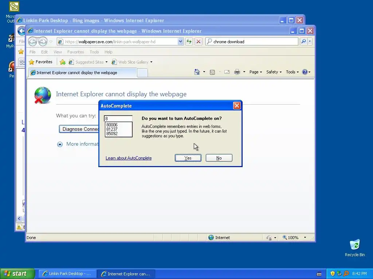Click the Add to Favorites Bar icon

[x=63, y=62]
